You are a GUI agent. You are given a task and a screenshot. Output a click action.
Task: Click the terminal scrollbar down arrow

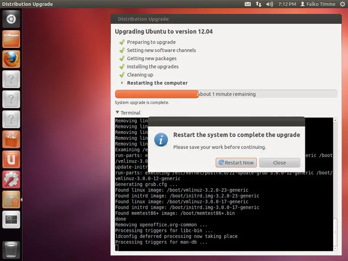(x=335, y=249)
